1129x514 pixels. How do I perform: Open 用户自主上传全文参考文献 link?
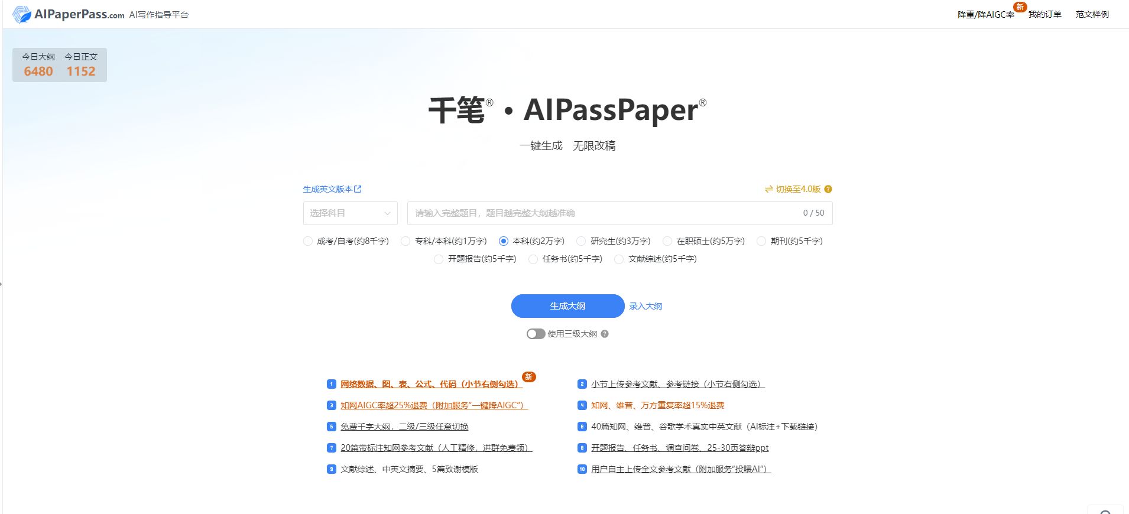click(681, 469)
